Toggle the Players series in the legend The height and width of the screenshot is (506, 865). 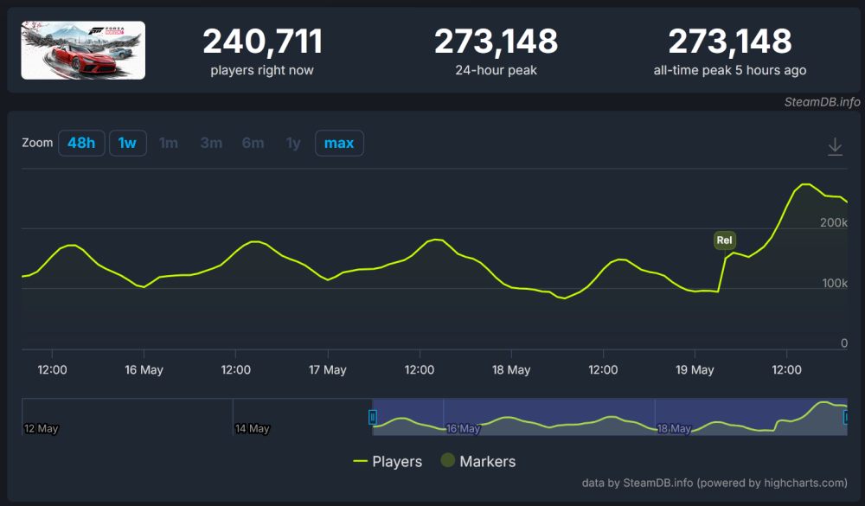coord(388,461)
